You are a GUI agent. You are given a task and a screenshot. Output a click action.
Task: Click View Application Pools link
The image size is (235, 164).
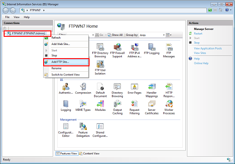pos(208,48)
